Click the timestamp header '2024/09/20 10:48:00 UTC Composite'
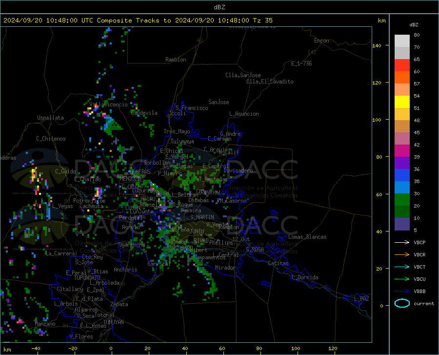The width and height of the screenshot is (439, 355). point(67,21)
